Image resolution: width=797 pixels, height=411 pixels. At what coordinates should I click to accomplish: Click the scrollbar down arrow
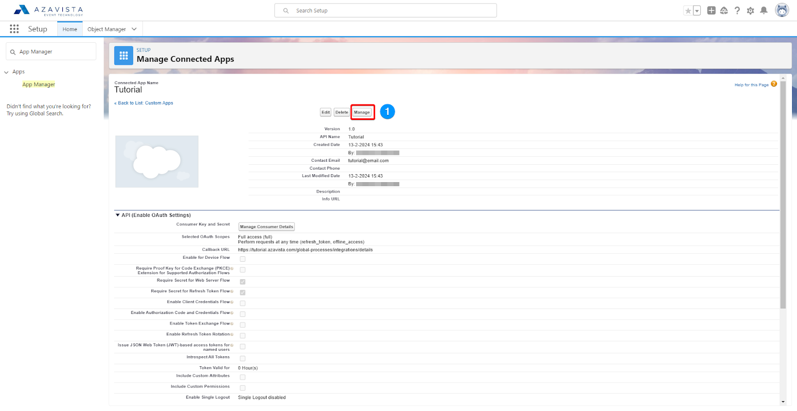click(783, 402)
